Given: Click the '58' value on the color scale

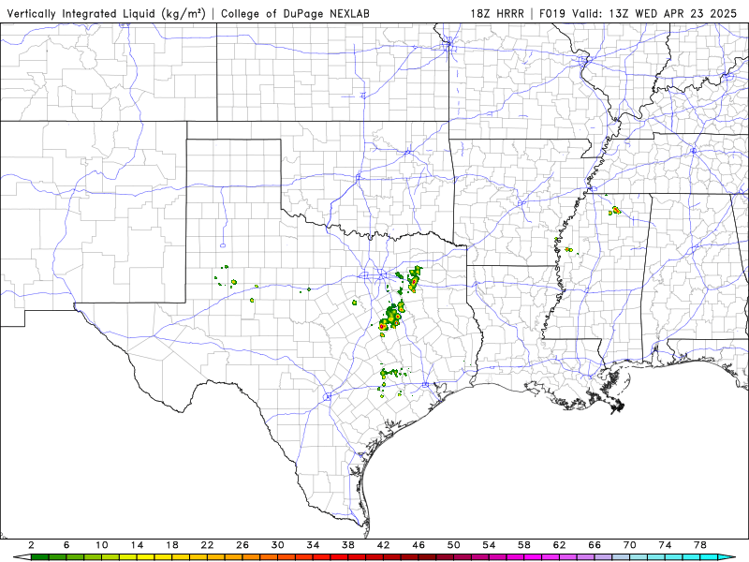Looking at the screenshot, I should (x=524, y=545).
